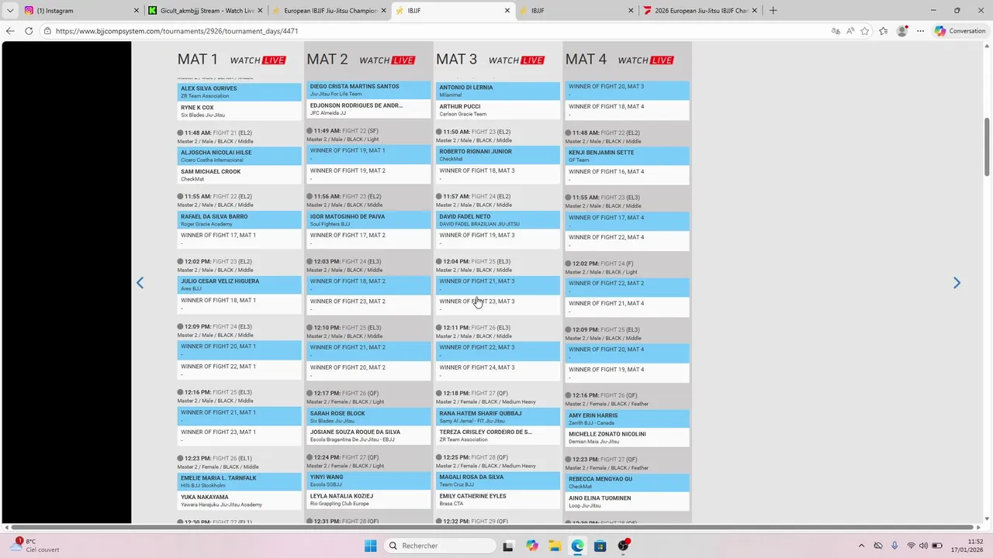Open Microsoft Store from the taskbar

point(600,546)
